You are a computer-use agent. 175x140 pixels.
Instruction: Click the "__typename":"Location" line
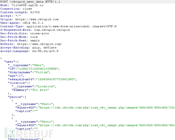(x=34, y=87)
